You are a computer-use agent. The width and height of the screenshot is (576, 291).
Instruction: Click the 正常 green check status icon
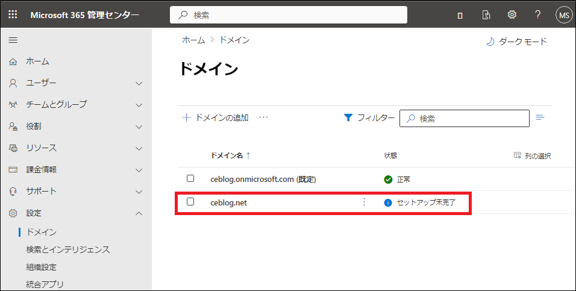(x=388, y=180)
